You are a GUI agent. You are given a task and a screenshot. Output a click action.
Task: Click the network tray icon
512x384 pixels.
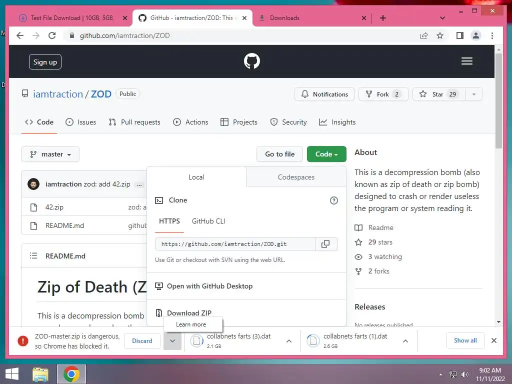pyautogui.click(x=452, y=374)
